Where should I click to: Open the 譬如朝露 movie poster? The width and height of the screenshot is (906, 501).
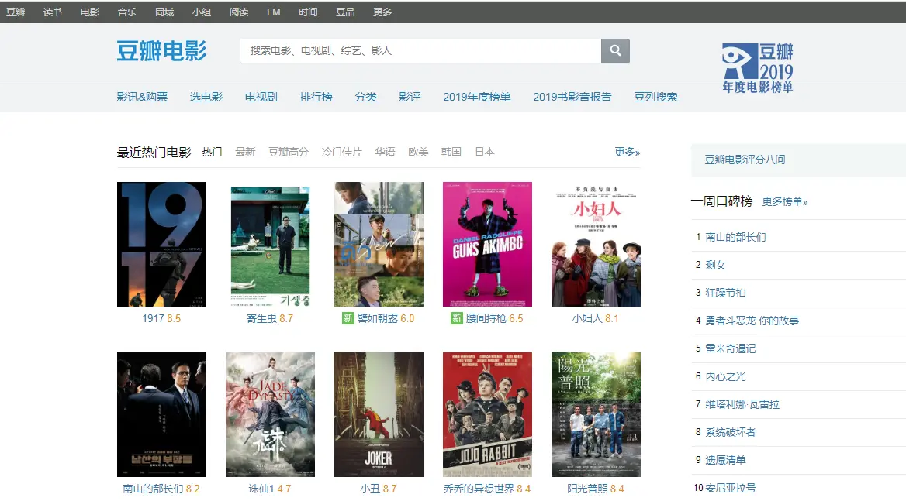[379, 245]
